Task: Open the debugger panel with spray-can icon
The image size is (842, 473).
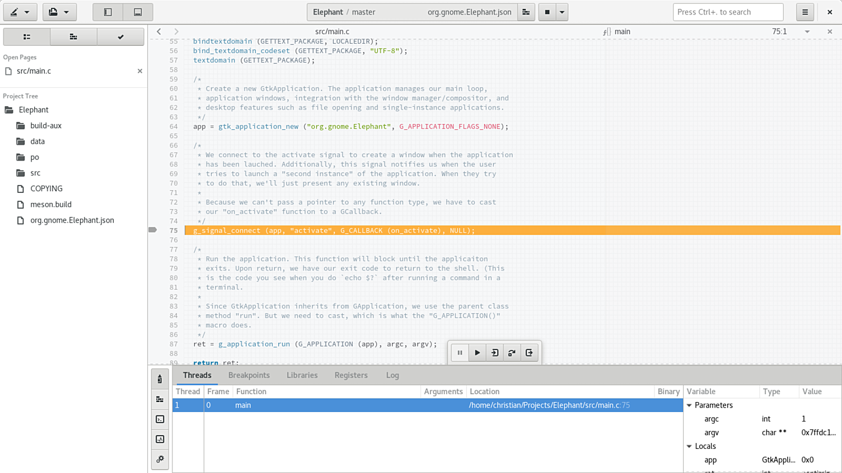Action: pos(160,380)
